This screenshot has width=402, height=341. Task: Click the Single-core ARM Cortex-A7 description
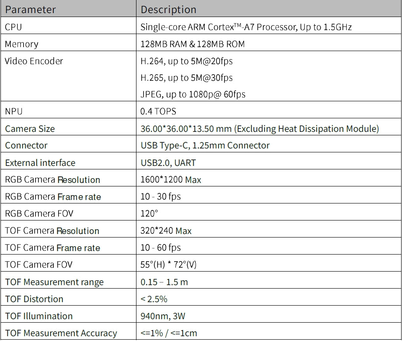point(246,27)
